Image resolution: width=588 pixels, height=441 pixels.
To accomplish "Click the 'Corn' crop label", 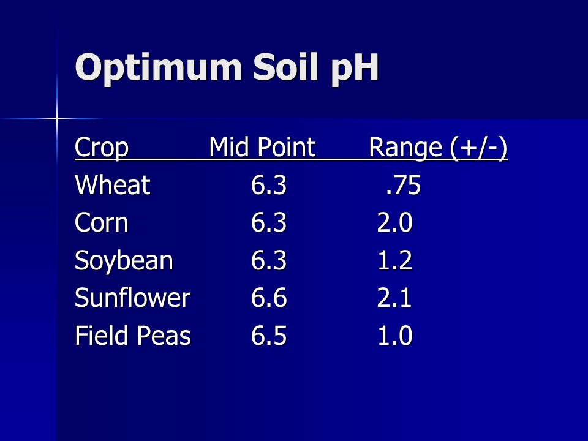I will [x=102, y=222].
